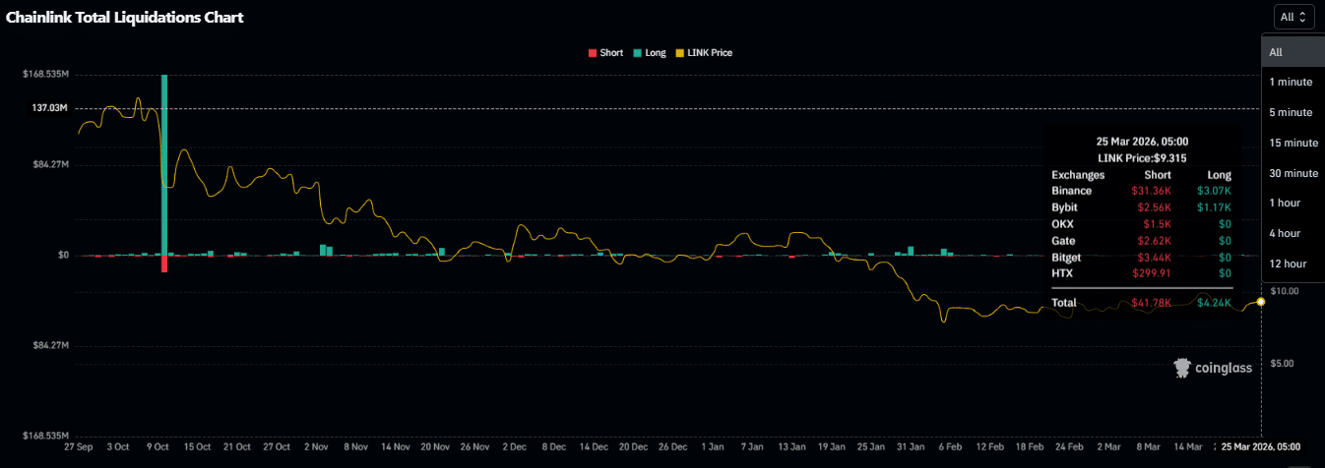The image size is (1325, 468).
Task: Click the Bybit row in tooltip
Action: 1142,207
